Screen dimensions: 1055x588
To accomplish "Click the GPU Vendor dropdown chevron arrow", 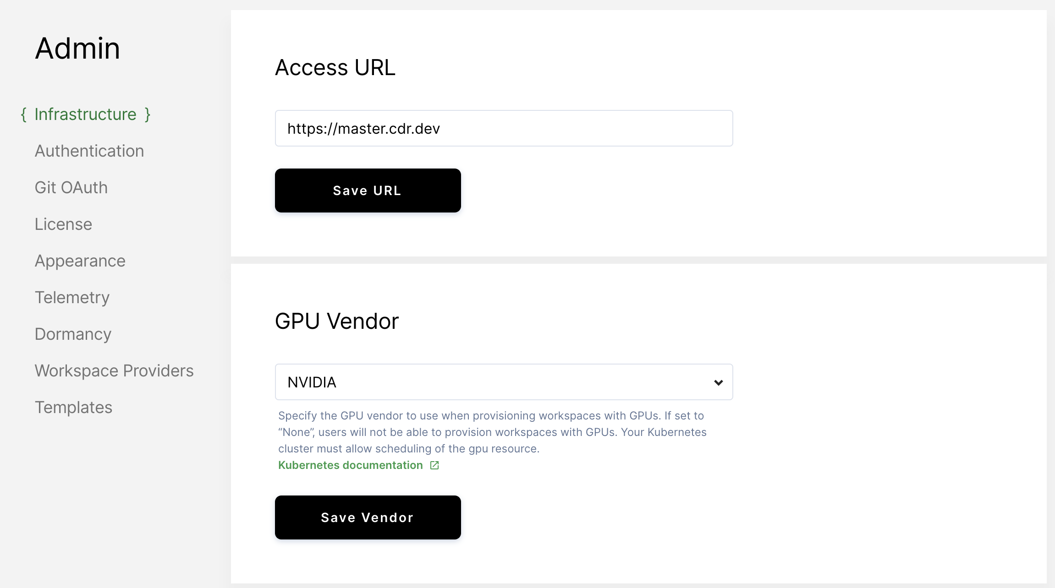I will pyautogui.click(x=718, y=382).
